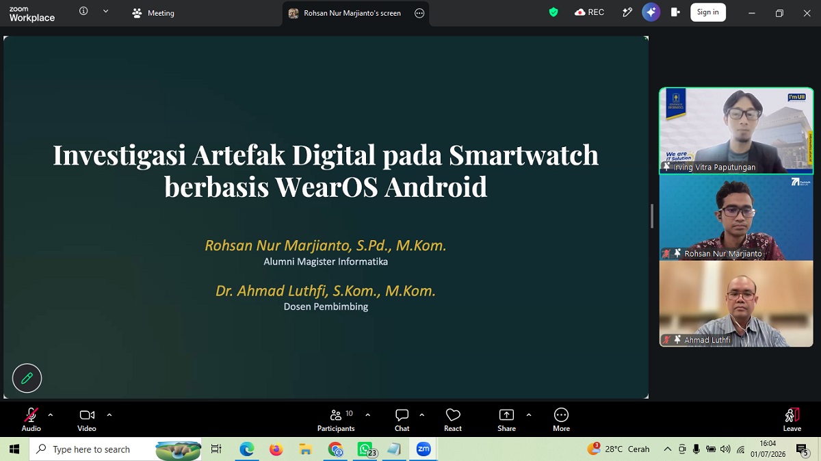Open the notification center icon
821x461 pixels.
point(803,449)
